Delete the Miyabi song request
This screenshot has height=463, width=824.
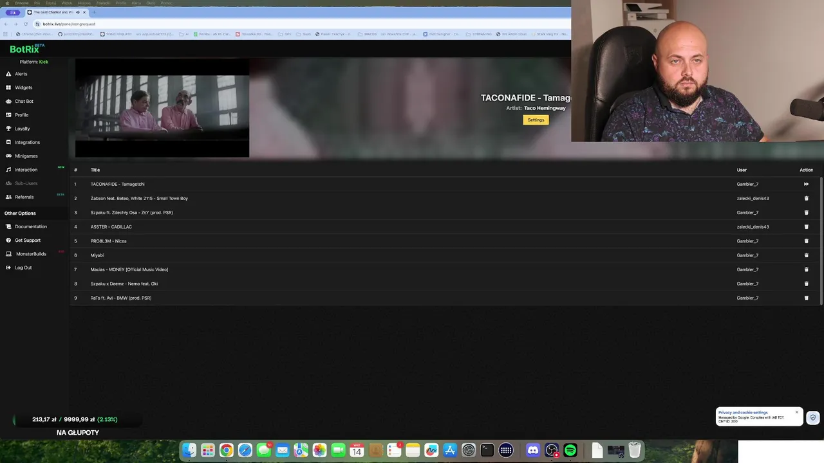coord(806,255)
